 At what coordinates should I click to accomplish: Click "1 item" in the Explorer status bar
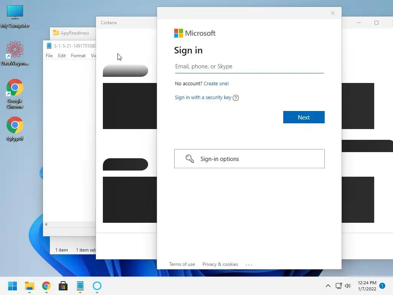61,250
